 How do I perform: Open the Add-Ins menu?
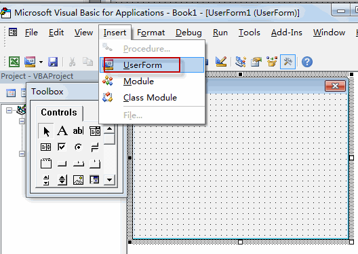pos(287,33)
